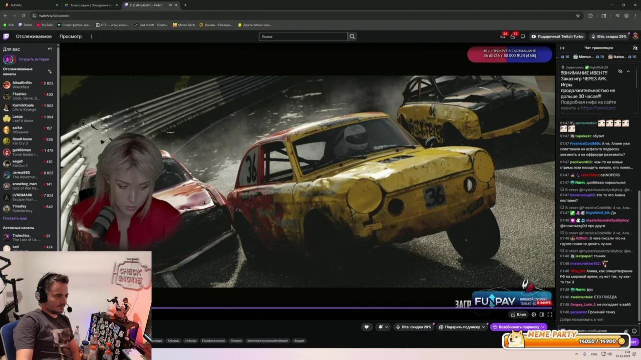
Task: Open Возобновить подписку dropdown
Action: (x=519, y=327)
